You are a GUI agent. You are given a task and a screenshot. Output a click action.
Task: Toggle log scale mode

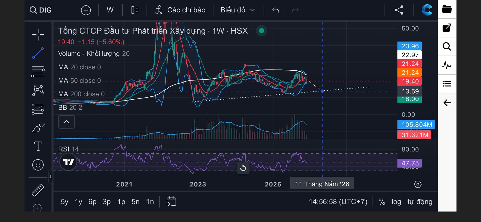point(396,202)
